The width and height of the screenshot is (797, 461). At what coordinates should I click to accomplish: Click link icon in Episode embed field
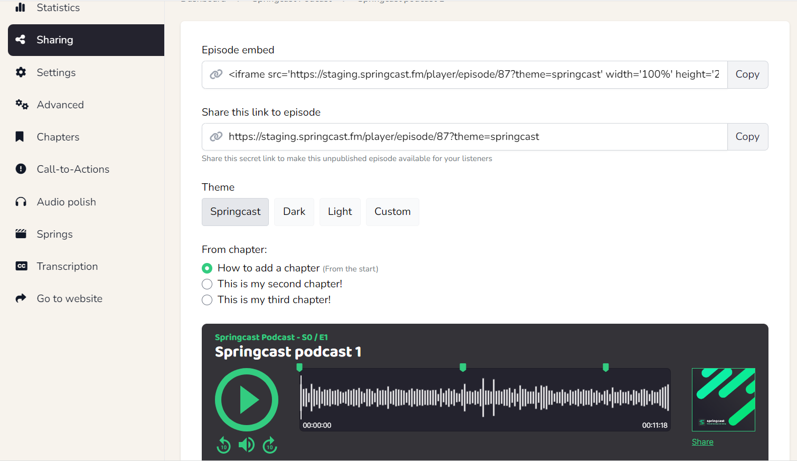216,74
